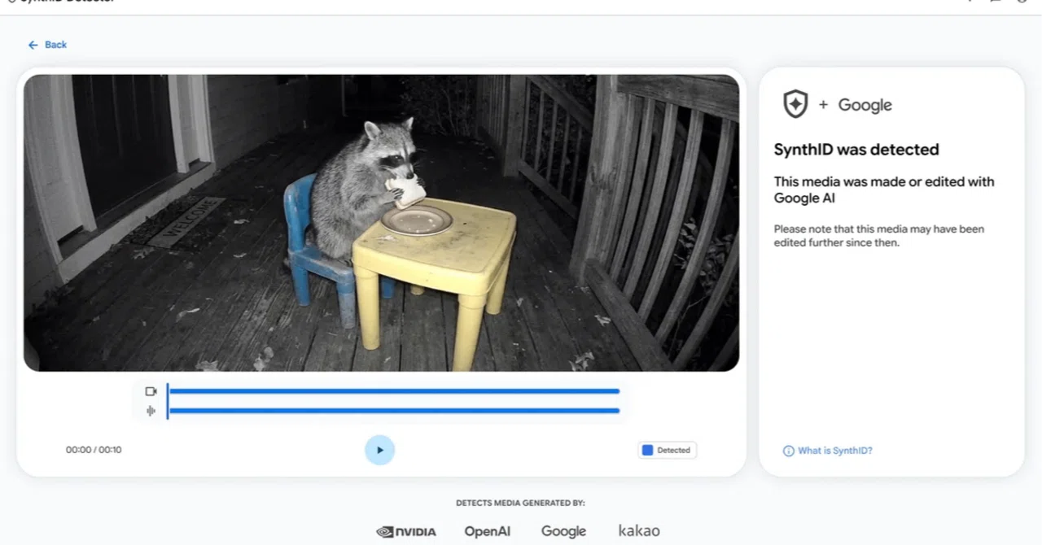Image resolution: width=1042 pixels, height=545 pixels.
Task: Click the left arrow icon beside Back
Action: pos(33,45)
